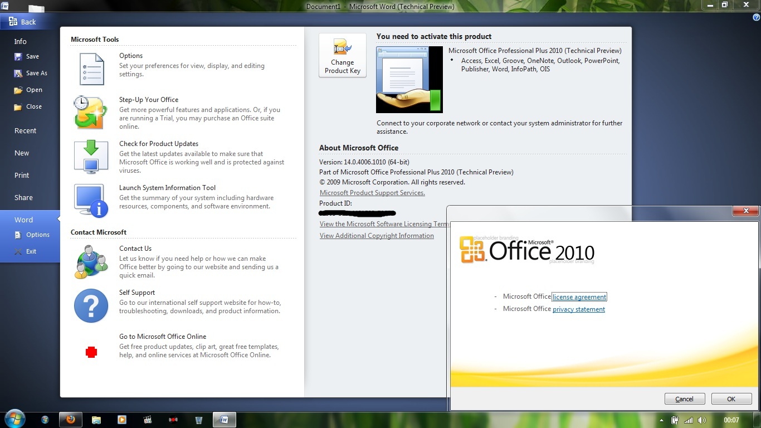Click the Self Support question mark icon

(91, 305)
